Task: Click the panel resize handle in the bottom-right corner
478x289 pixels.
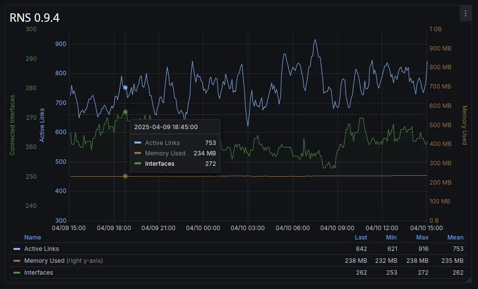Action: pyautogui.click(x=469, y=280)
